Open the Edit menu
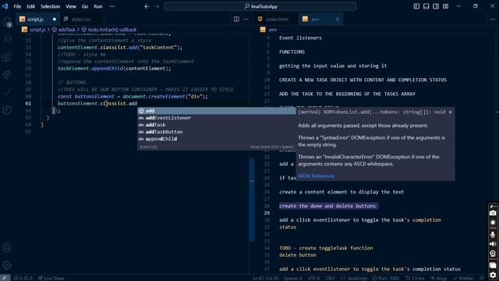This screenshot has height=281, width=499. pyautogui.click(x=31, y=6)
